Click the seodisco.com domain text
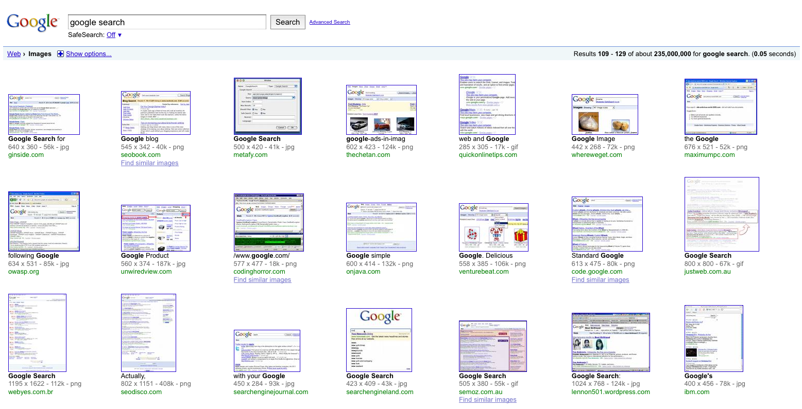 click(141, 392)
